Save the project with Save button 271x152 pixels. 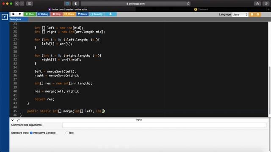(83, 14)
